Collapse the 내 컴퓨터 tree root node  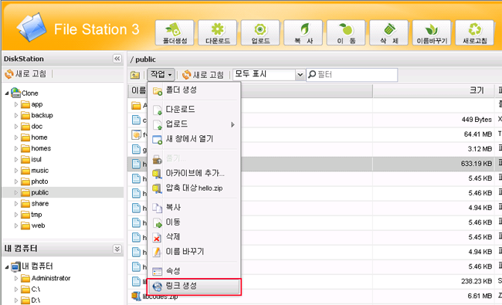pyautogui.click(x=7, y=266)
